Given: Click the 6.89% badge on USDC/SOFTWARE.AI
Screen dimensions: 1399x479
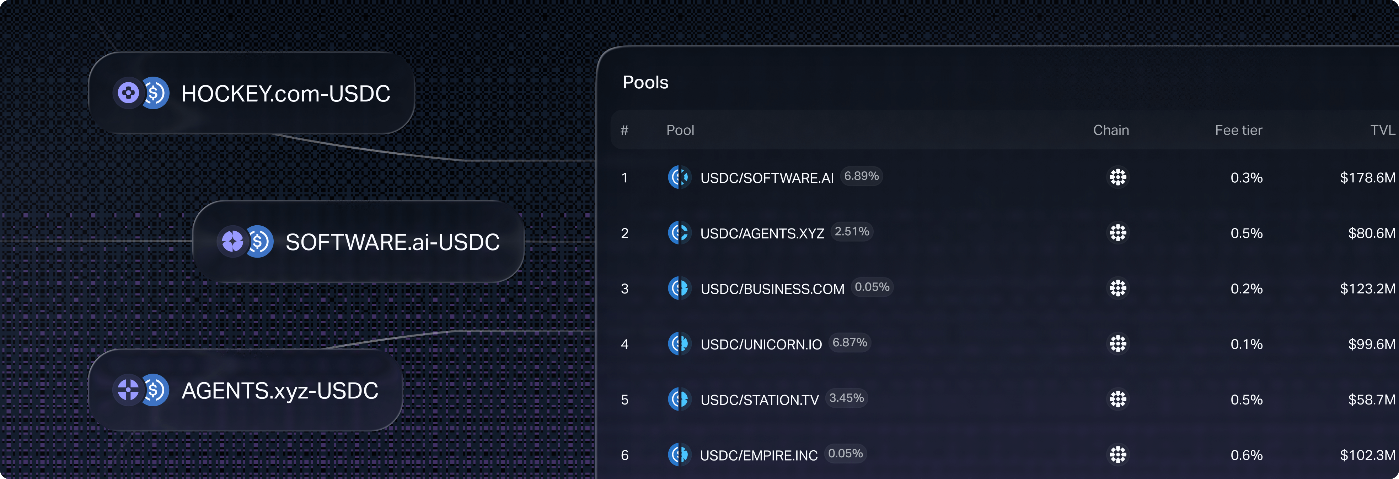Looking at the screenshot, I should (861, 176).
